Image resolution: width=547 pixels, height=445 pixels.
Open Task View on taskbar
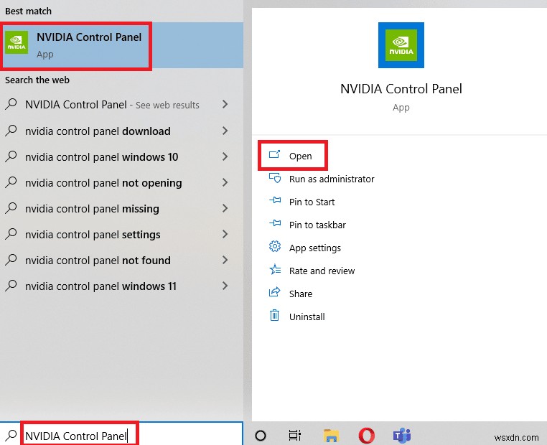tap(295, 435)
